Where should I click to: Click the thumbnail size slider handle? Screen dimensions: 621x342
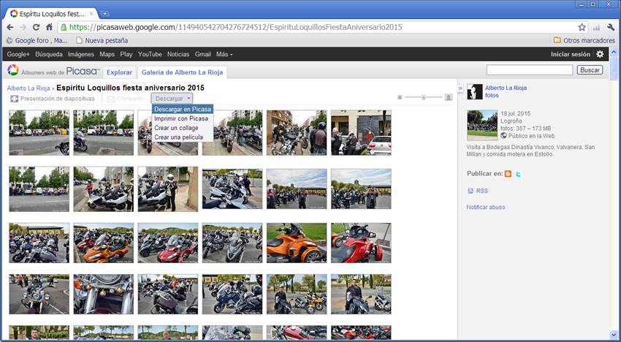(423, 97)
